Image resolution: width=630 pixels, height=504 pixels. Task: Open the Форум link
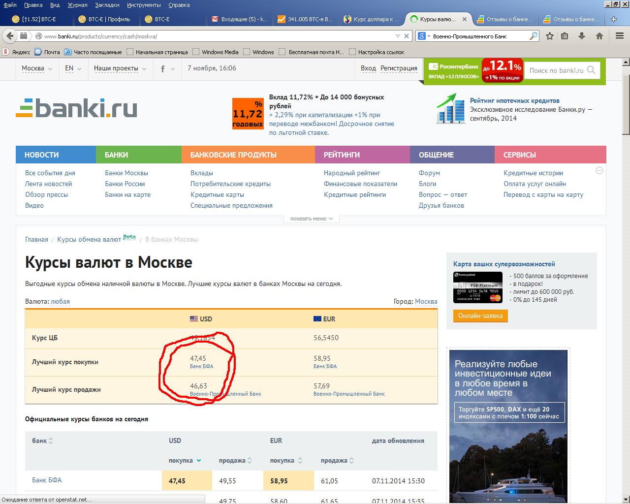point(429,173)
